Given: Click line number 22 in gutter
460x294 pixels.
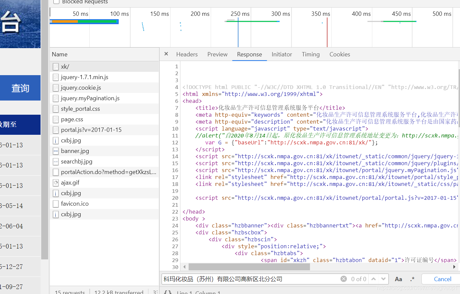Looking at the screenshot, I should point(175,212).
